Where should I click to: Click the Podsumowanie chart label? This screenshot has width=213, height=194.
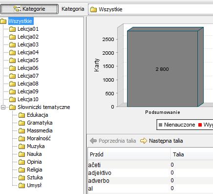(163, 112)
